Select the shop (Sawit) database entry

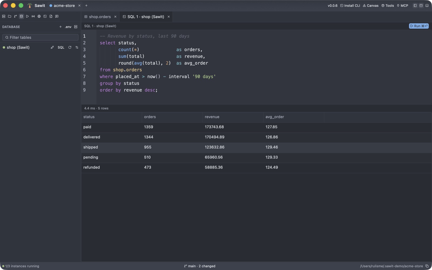[18, 47]
